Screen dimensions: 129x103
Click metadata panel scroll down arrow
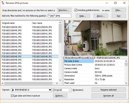[126, 83]
